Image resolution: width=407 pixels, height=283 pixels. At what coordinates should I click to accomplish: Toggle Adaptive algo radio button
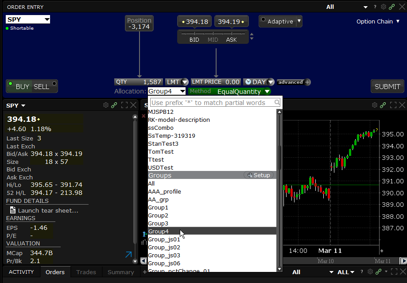point(263,19)
